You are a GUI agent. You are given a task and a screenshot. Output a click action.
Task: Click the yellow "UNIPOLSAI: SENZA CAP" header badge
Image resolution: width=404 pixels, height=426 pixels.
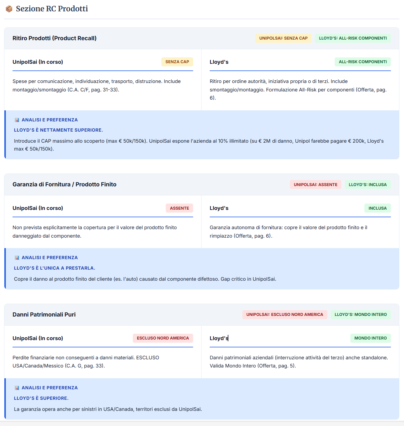[x=283, y=38]
